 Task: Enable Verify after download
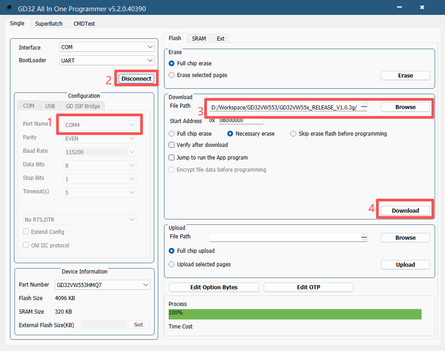click(x=198, y=145)
